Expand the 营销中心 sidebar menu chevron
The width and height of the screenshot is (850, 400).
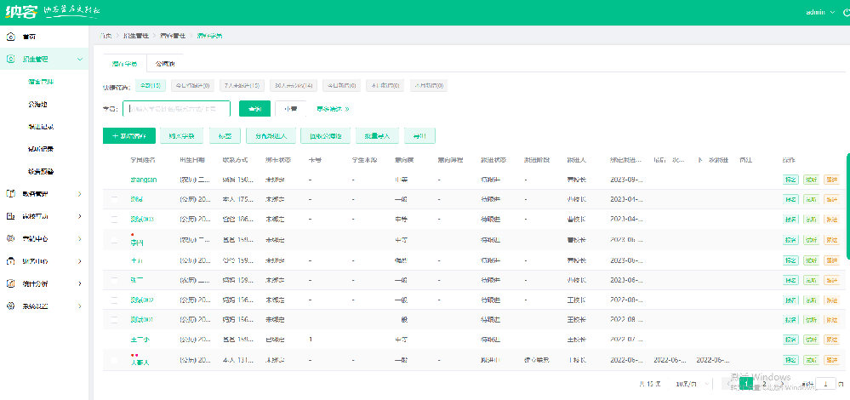click(x=80, y=238)
